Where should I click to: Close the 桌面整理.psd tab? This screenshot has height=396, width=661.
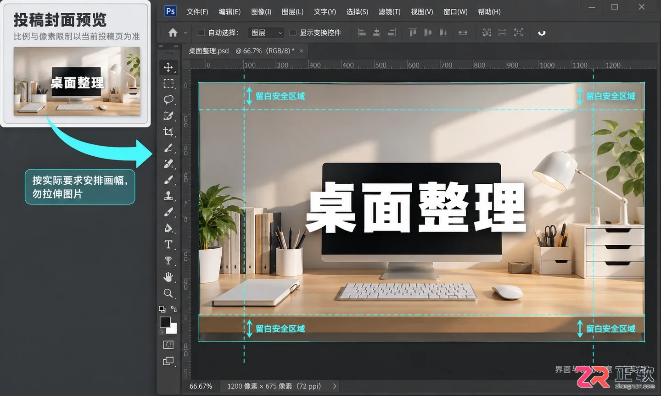(302, 51)
